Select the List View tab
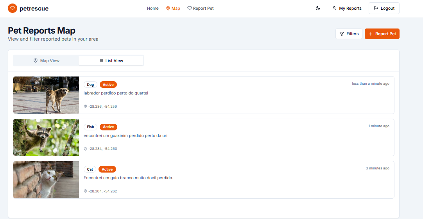Image resolution: width=423 pixels, height=219 pixels. coord(111,61)
